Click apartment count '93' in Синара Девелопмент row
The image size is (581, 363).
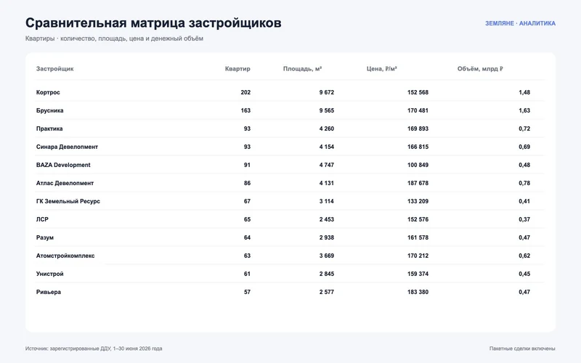[247, 147]
